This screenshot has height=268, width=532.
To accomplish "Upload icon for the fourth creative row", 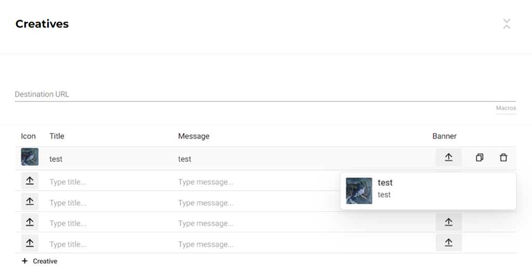I will [30, 222].
